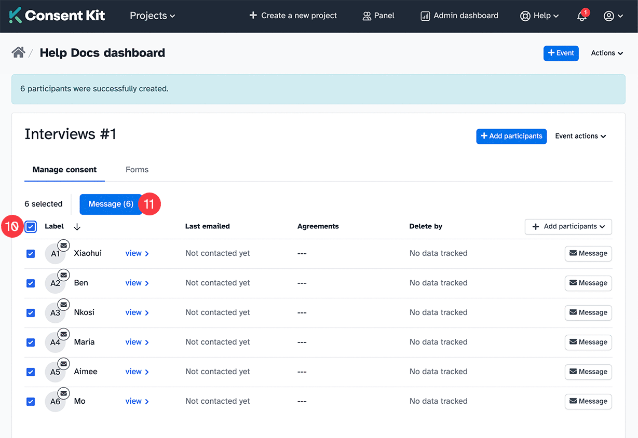Image resolution: width=638 pixels, height=438 pixels.
Task: Open the notifications bell
Action: (x=581, y=16)
